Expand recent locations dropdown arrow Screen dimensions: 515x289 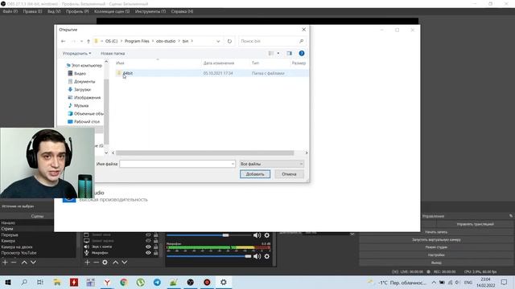pyautogui.click(x=81, y=41)
